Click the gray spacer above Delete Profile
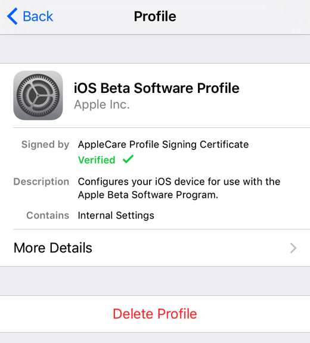This screenshot has width=310, height=343. (x=155, y=281)
